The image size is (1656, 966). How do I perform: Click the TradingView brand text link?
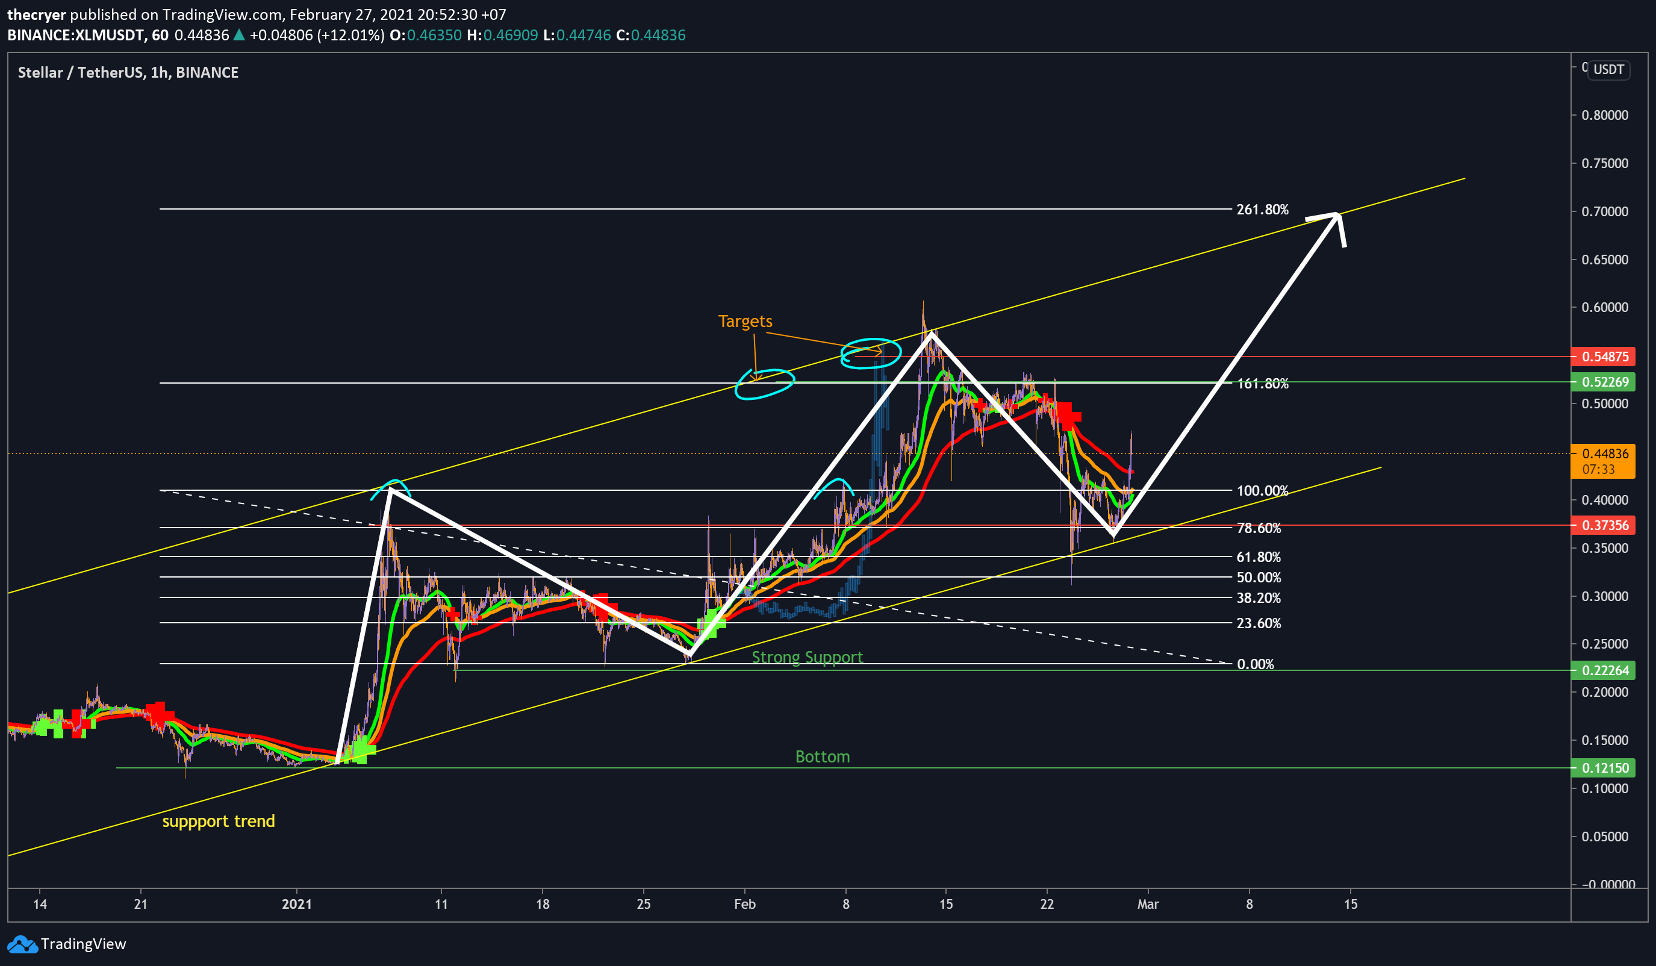tap(84, 944)
